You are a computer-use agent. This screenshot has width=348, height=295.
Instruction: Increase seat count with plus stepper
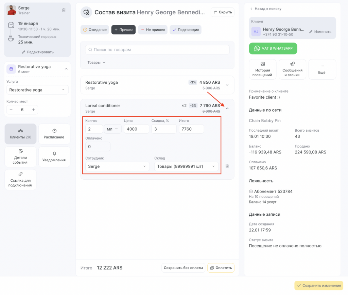pyautogui.click(x=33, y=110)
